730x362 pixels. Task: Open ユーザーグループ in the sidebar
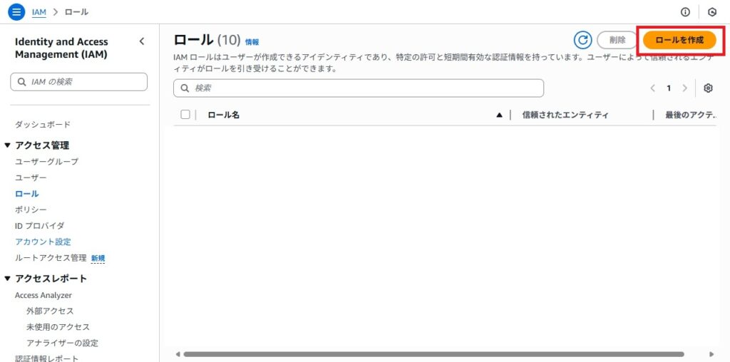(46, 162)
